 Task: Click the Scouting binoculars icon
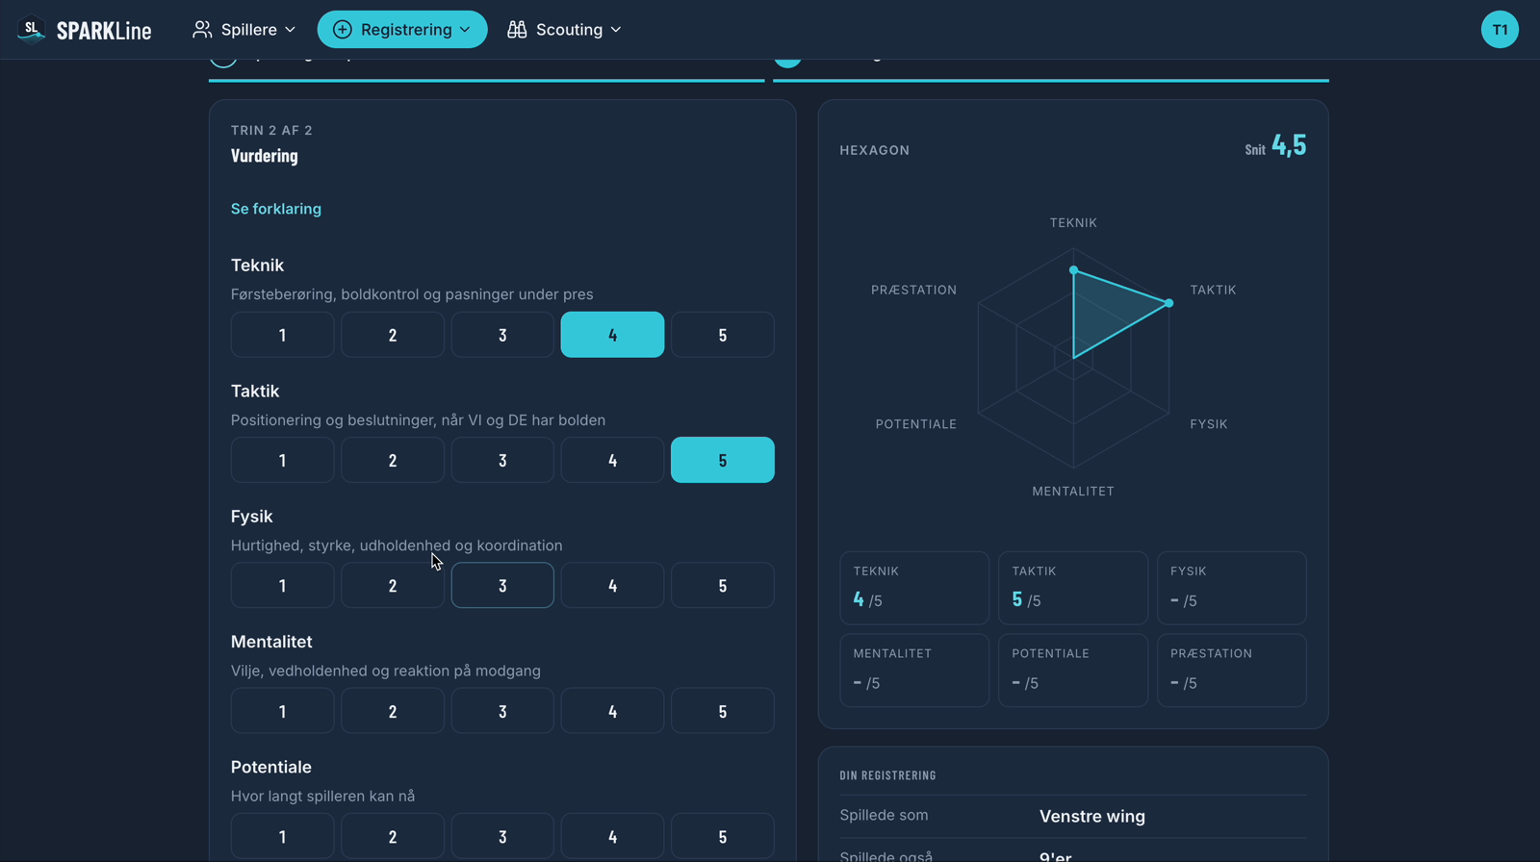tap(517, 30)
